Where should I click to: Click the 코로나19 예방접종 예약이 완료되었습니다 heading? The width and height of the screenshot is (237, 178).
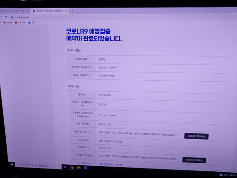[x=94, y=35]
